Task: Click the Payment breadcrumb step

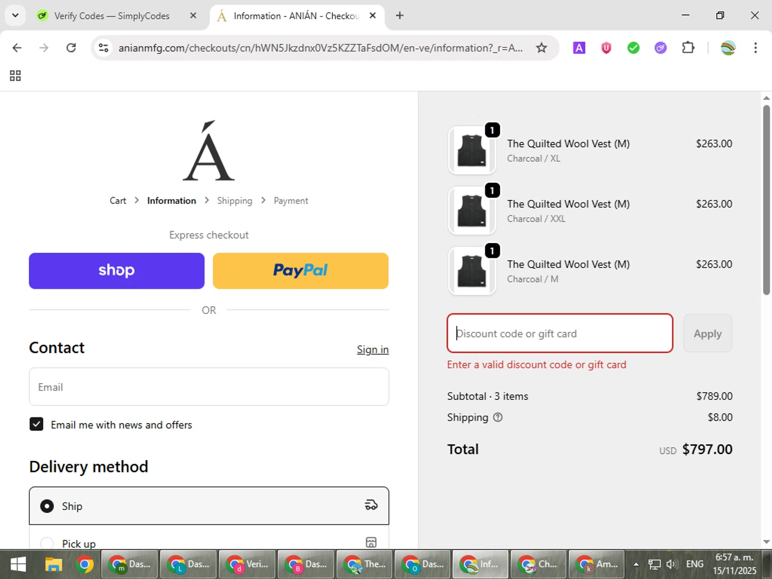Action: click(291, 201)
